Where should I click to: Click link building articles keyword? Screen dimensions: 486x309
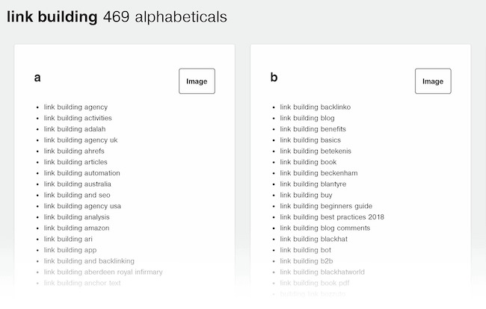tap(76, 162)
